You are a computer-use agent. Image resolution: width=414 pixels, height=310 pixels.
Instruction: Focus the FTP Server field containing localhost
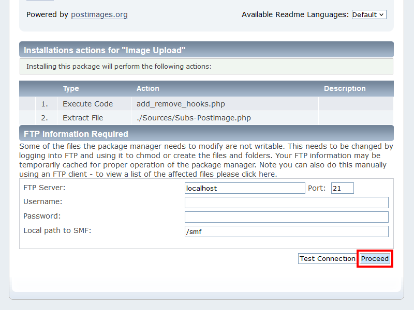pos(245,188)
